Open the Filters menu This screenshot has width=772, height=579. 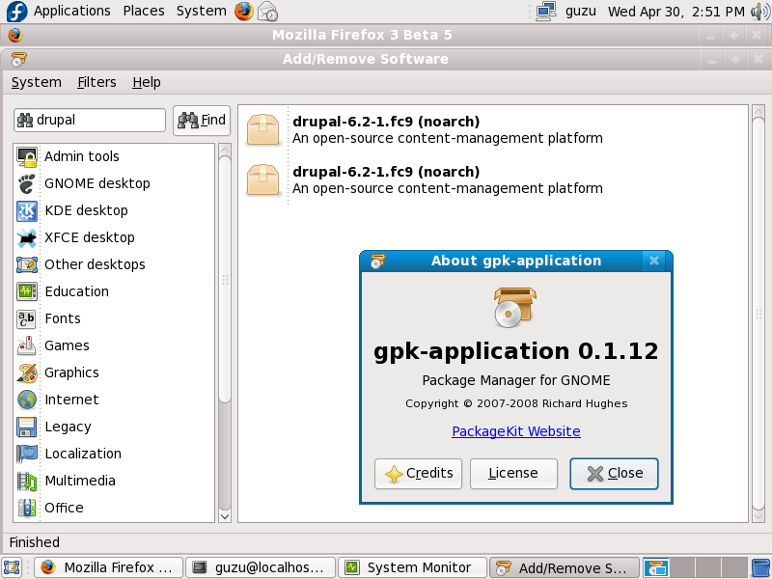97,82
